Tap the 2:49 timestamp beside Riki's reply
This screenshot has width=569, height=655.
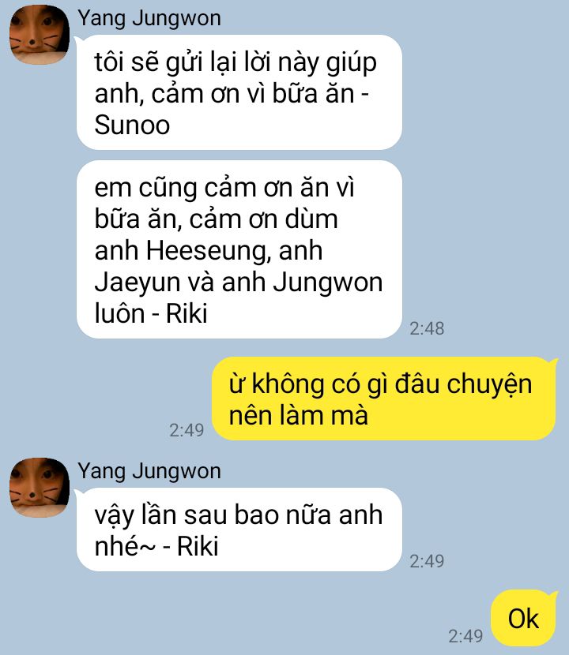[x=427, y=561]
